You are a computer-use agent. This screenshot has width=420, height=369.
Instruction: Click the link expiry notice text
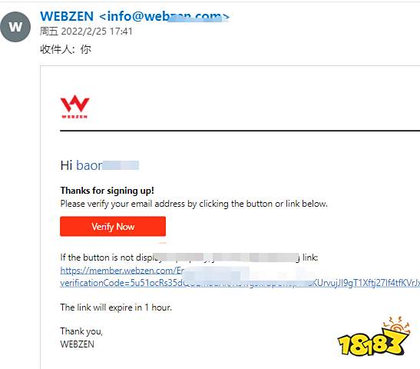116,307
